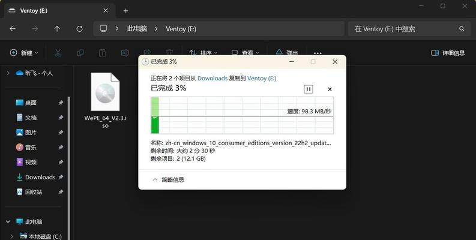Open 桌面 in the sidebar
This screenshot has height=240, width=476.
click(x=31, y=103)
